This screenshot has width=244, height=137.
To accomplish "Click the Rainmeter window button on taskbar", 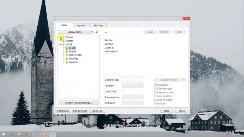I will pyautogui.click(x=52, y=134).
